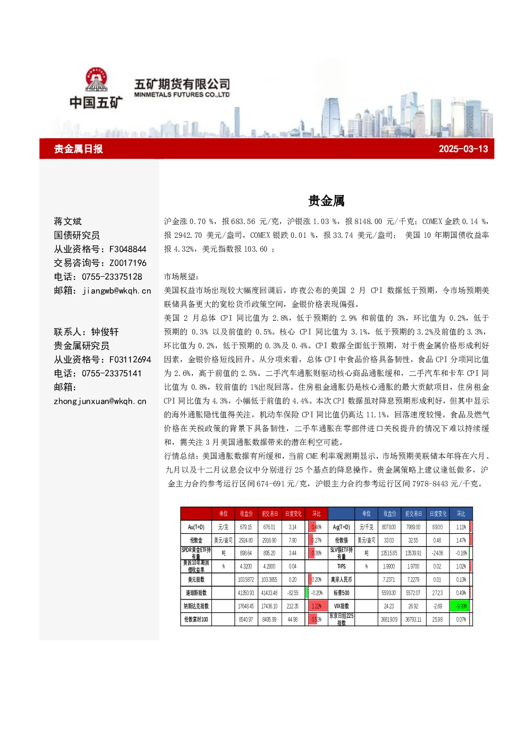Click SPDR holdings value '898.64'
Image resolution: width=527 pixels, height=745 pixels.
click(x=245, y=553)
